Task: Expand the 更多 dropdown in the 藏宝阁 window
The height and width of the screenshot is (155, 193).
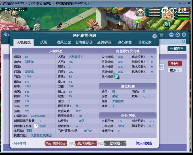Action: point(175,70)
